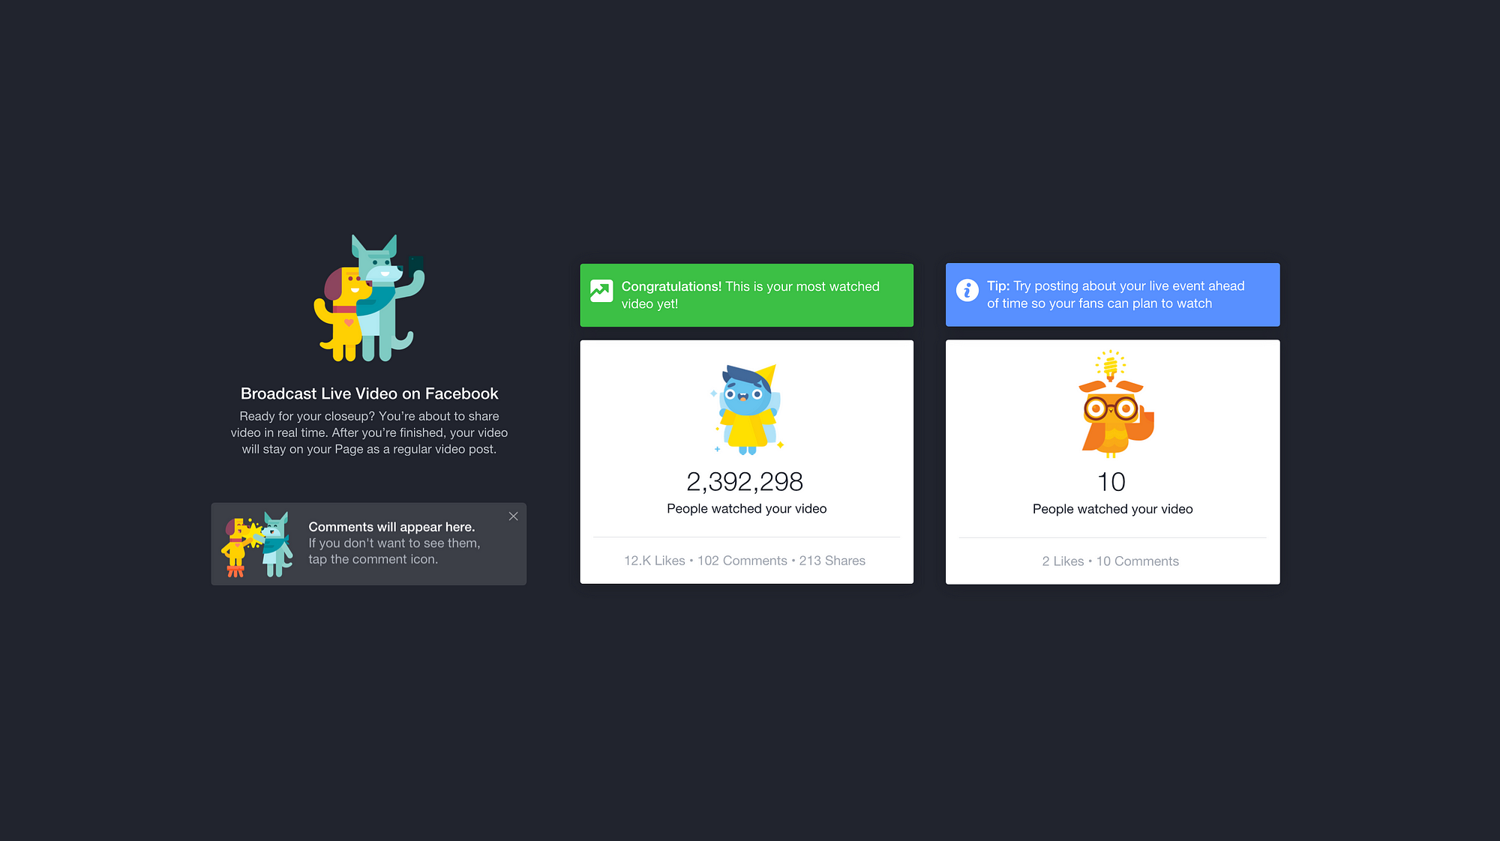Close the comments tooltip with the X
The height and width of the screenshot is (841, 1500).
tap(513, 516)
